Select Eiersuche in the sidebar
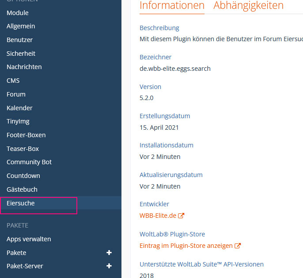The height and width of the screenshot is (278, 303). 21,203
